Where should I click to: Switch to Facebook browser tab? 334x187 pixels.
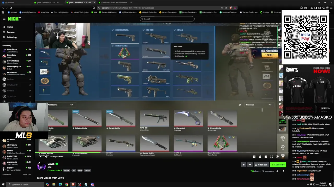coord(16,3)
